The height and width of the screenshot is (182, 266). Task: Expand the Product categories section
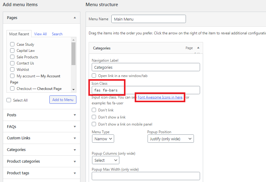tap(75, 161)
